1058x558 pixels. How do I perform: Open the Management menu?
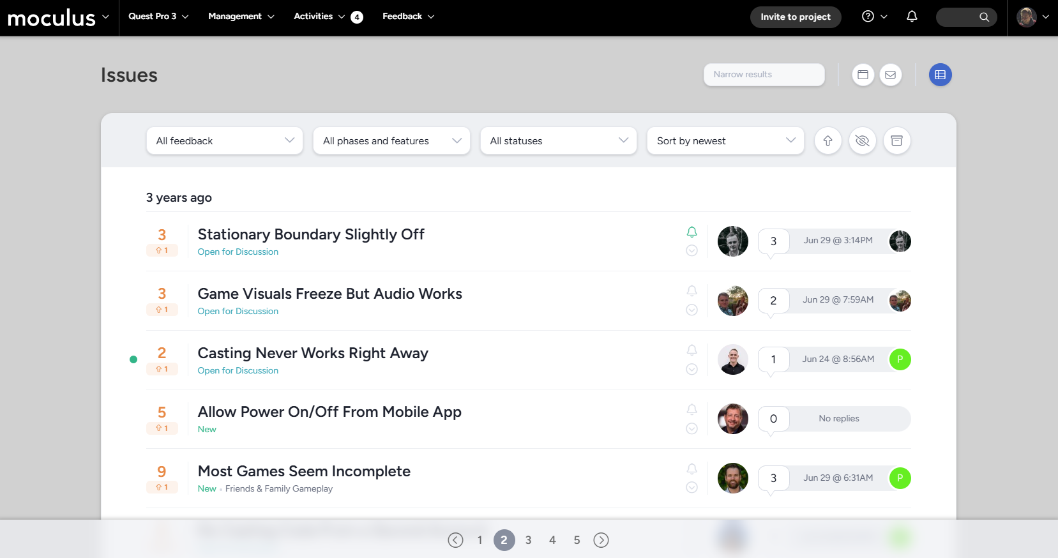(x=241, y=17)
